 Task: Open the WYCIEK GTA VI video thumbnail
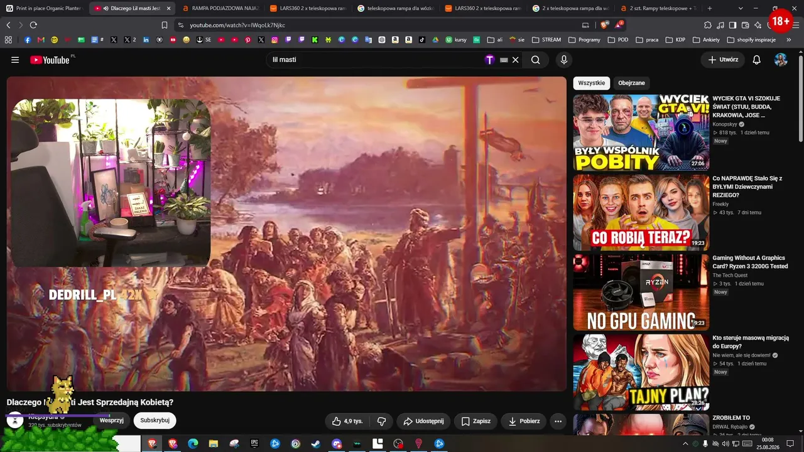point(641,132)
